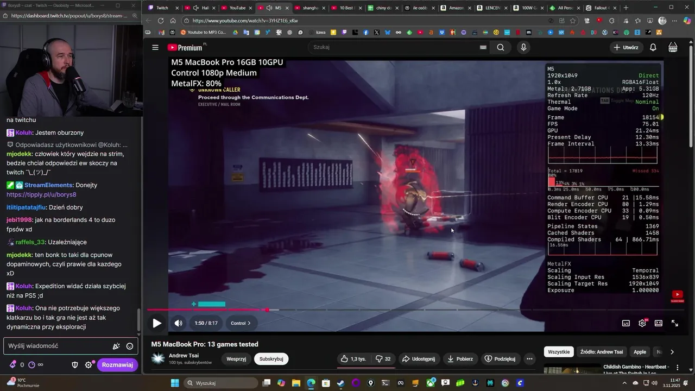Open YouTube player settings gear
This screenshot has height=391, width=695.
click(x=642, y=323)
